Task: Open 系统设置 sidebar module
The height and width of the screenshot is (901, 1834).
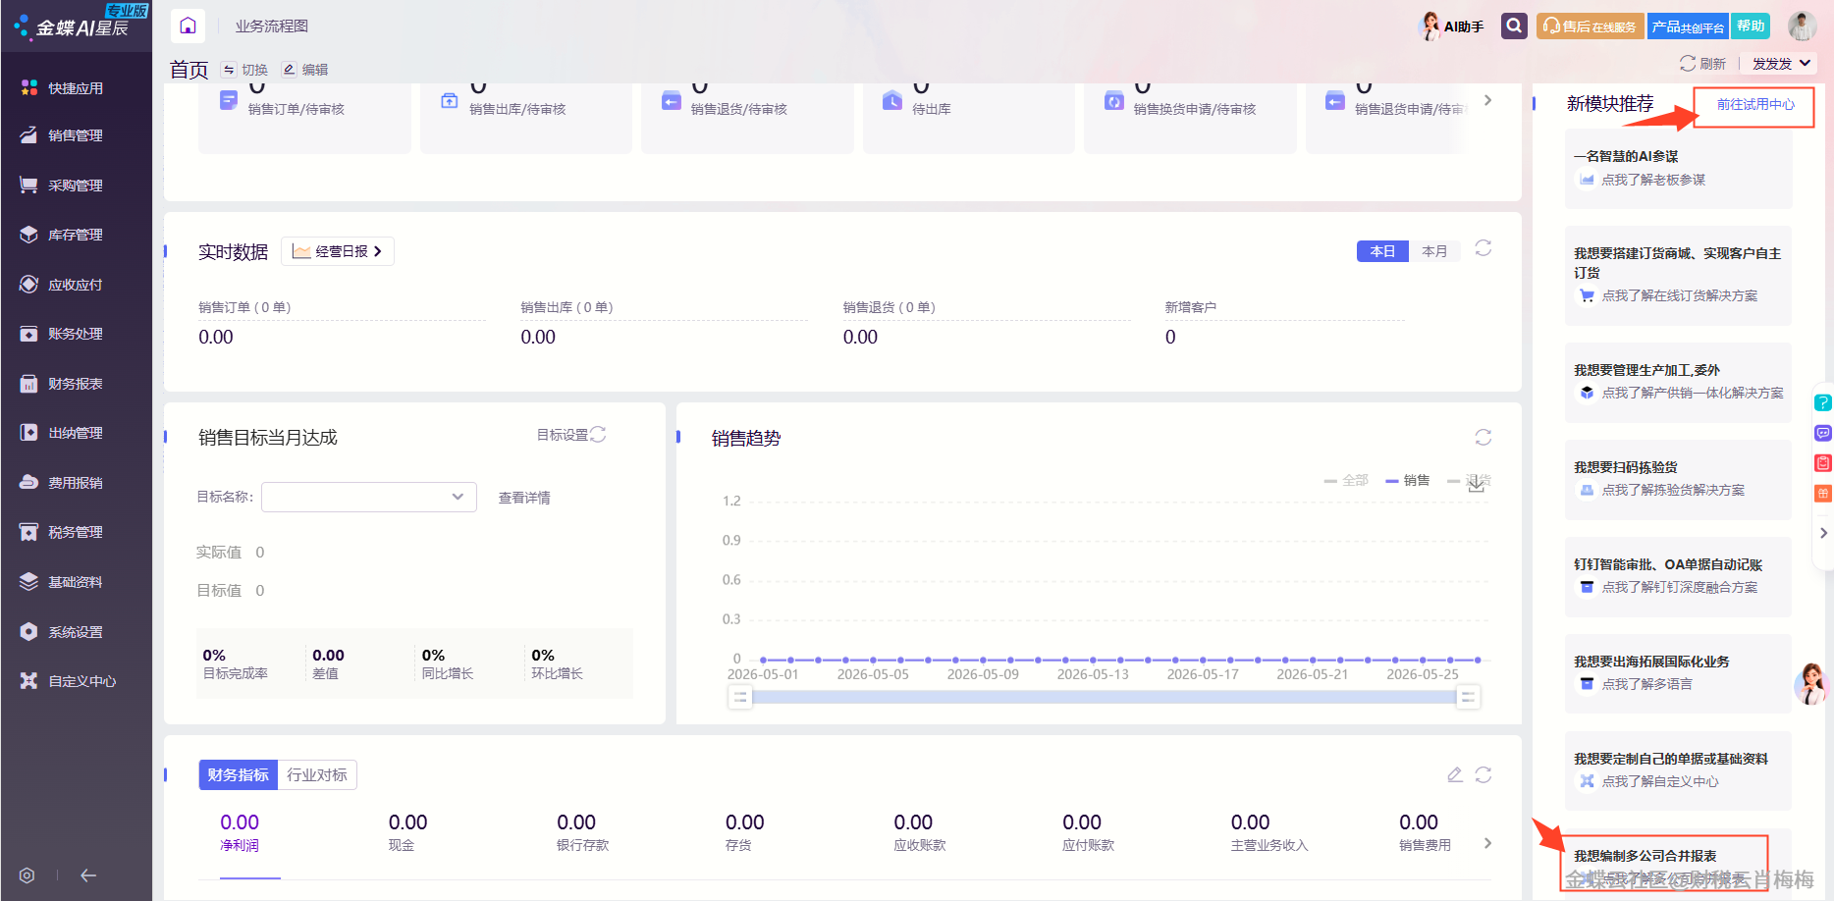Action: tap(76, 632)
